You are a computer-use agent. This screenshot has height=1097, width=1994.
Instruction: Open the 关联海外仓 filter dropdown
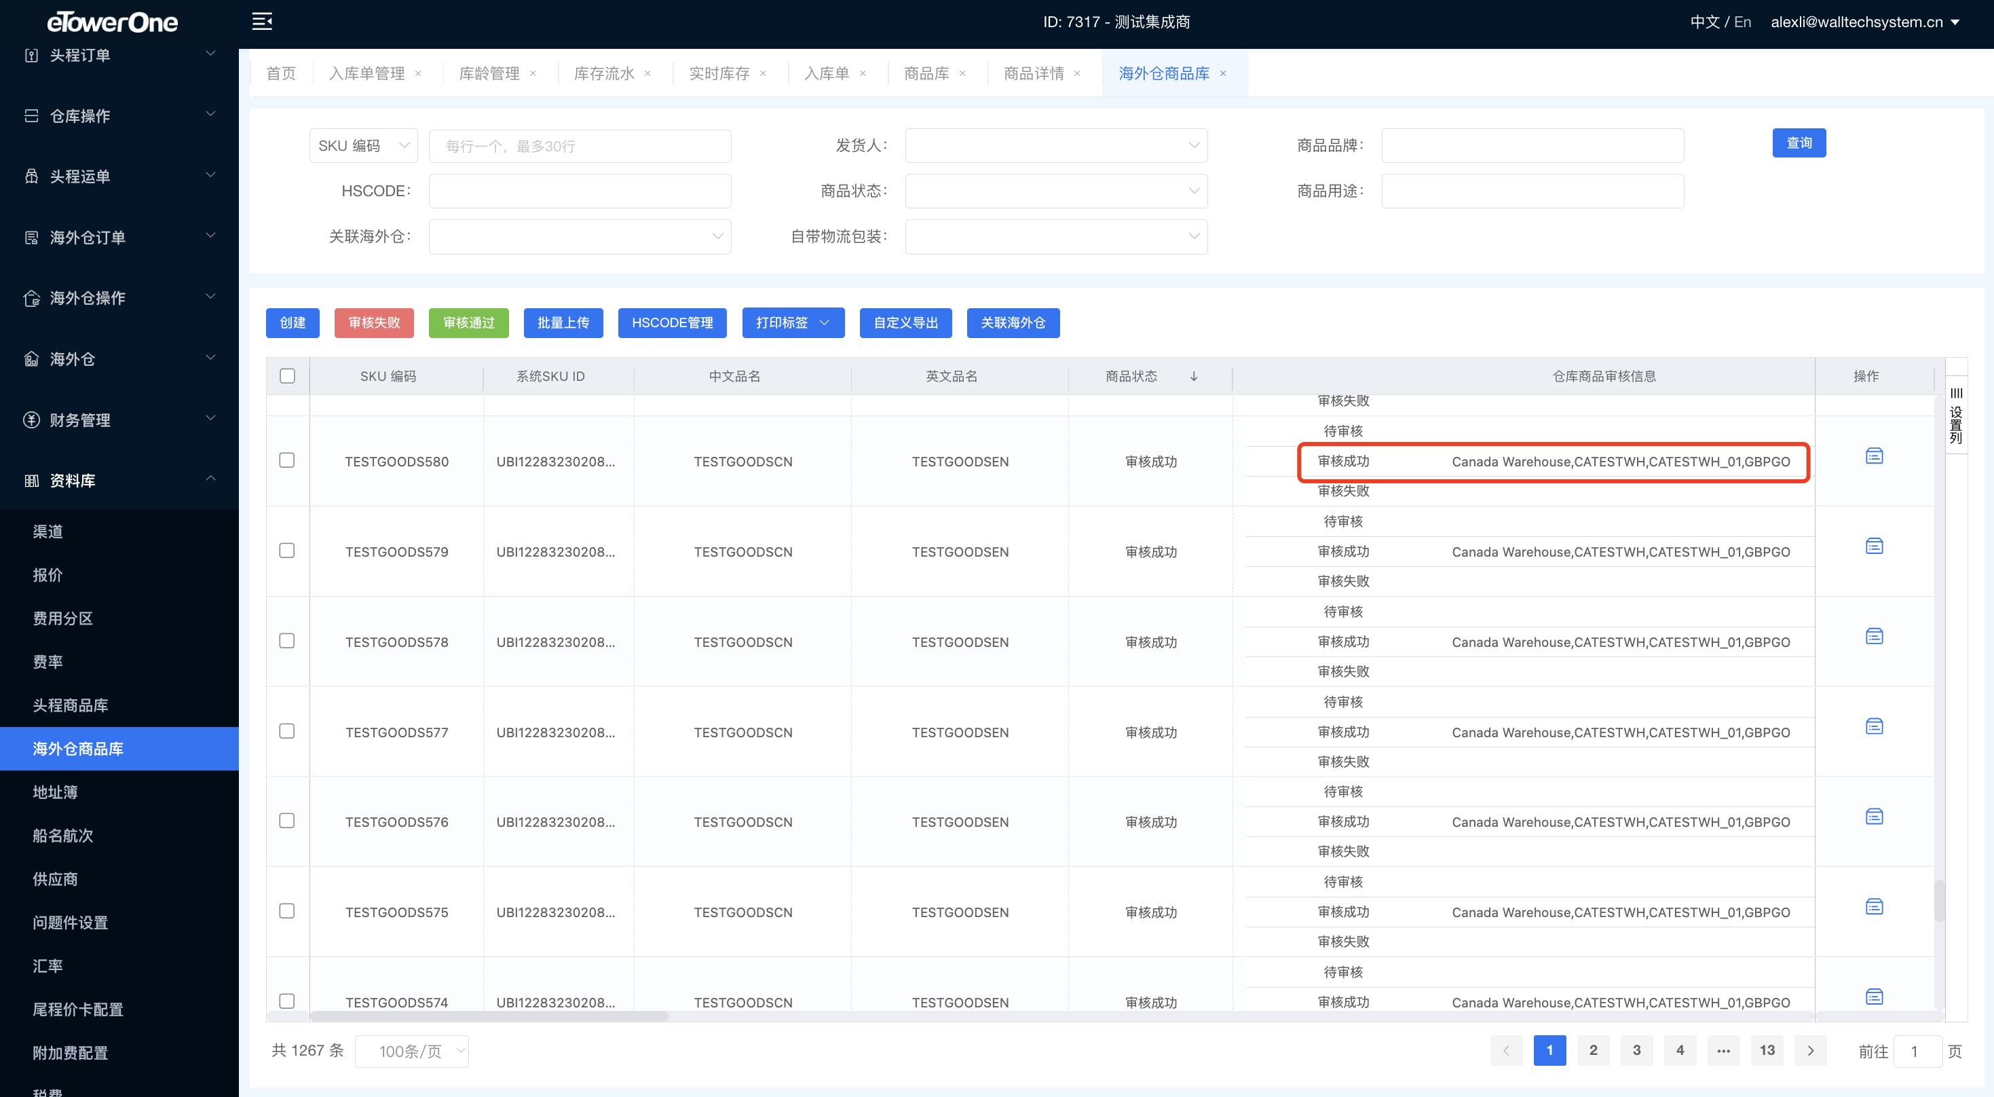pyautogui.click(x=580, y=237)
